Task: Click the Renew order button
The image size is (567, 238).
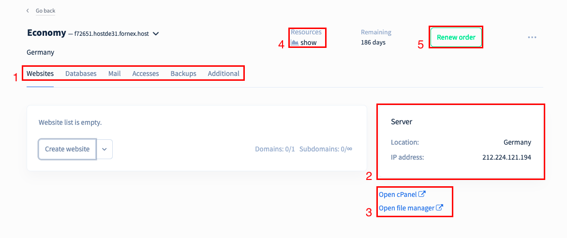Action: (x=456, y=37)
